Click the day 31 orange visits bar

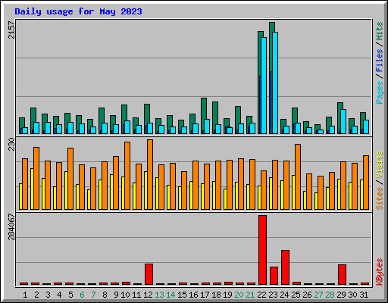click(x=366, y=183)
